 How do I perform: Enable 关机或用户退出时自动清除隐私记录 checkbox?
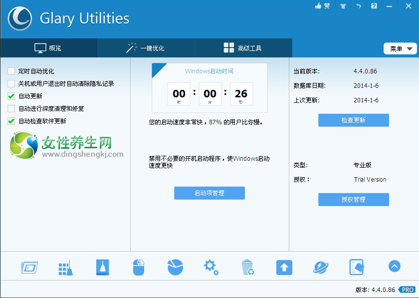pos(11,83)
